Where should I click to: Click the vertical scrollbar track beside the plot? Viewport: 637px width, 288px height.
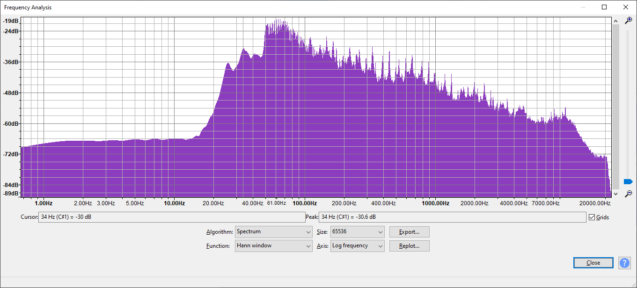(x=615, y=108)
